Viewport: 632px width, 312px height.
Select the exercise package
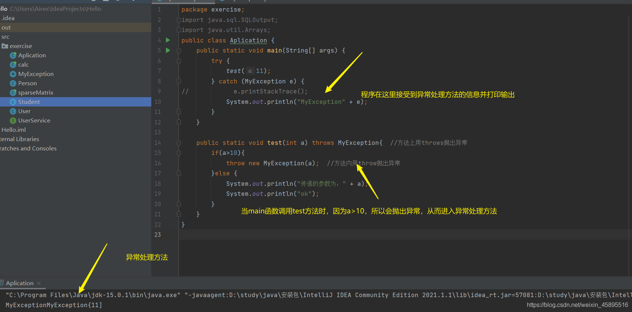21,46
